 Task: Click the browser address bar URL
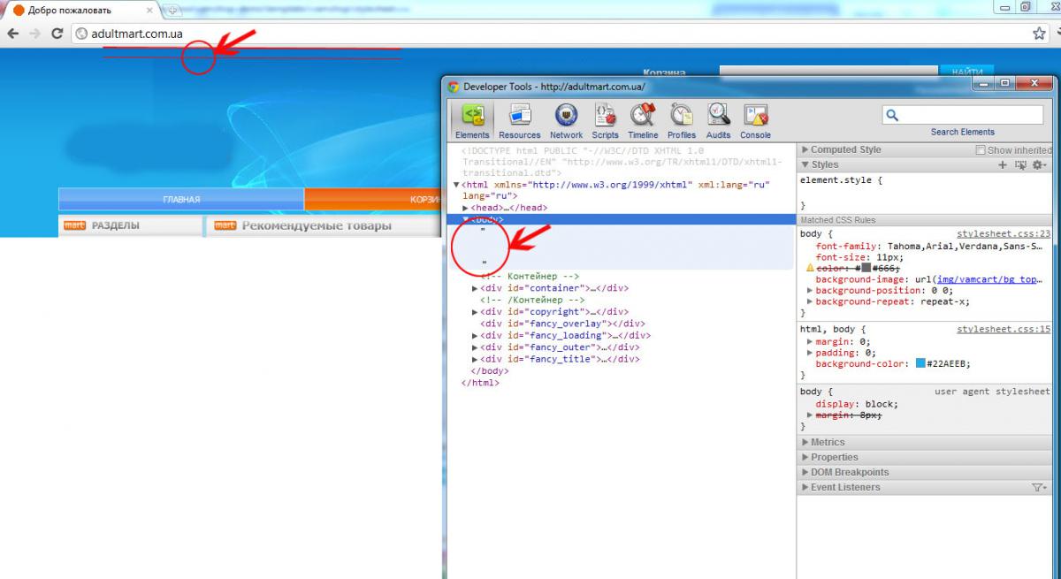(x=137, y=34)
